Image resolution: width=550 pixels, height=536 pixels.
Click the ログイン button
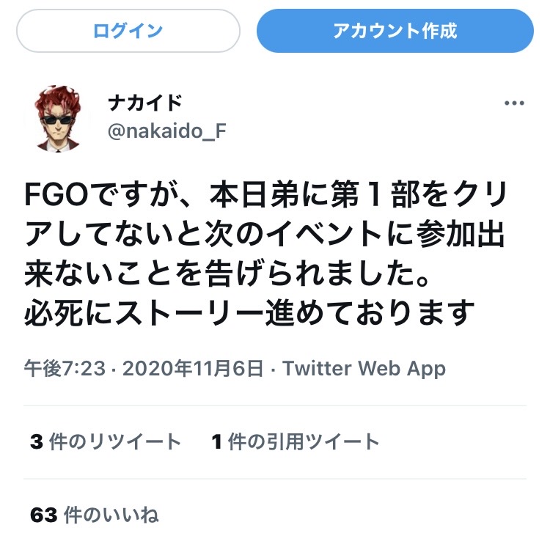pos(128,31)
